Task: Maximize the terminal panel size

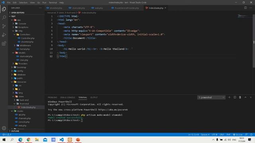Action: click(x=245, y=97)
